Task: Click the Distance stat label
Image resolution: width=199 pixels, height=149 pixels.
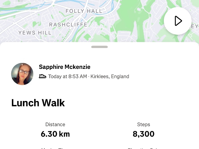Action: tap(55, 124)
